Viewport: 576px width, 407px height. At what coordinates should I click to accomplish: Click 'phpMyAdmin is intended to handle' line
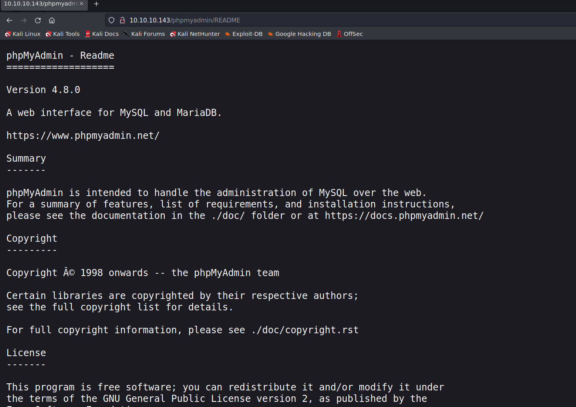216,193
